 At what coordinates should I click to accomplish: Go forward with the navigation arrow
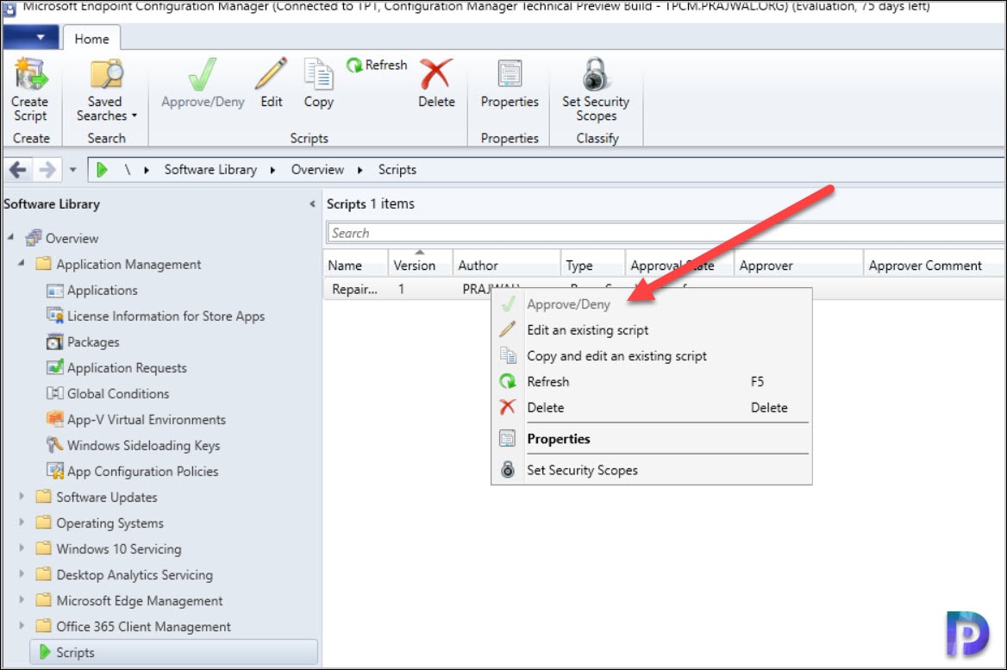pos(47,170)
